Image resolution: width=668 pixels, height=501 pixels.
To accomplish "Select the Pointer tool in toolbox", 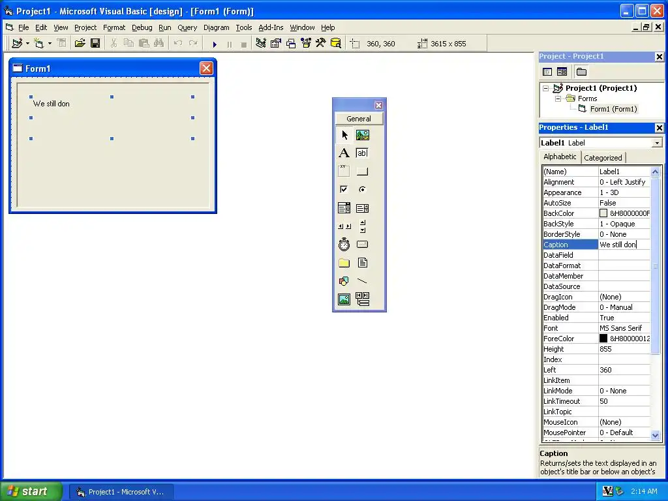I will pos(344,135).
